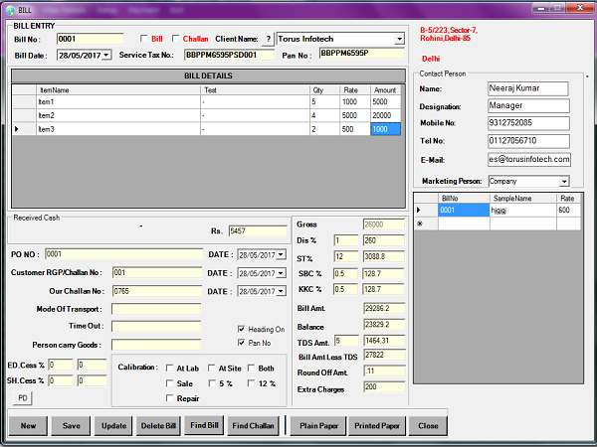Click the new row asterisk in side grid
This screenshot has width=597, height=447.
pyautogui.click(x=420, y=223)
